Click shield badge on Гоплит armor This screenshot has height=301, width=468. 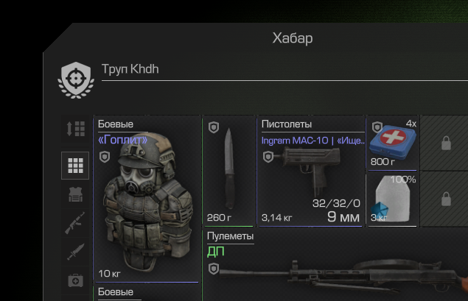[105, 157]
